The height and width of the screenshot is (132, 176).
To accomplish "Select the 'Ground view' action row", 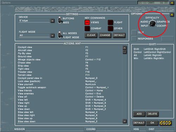I will point(70,56).
